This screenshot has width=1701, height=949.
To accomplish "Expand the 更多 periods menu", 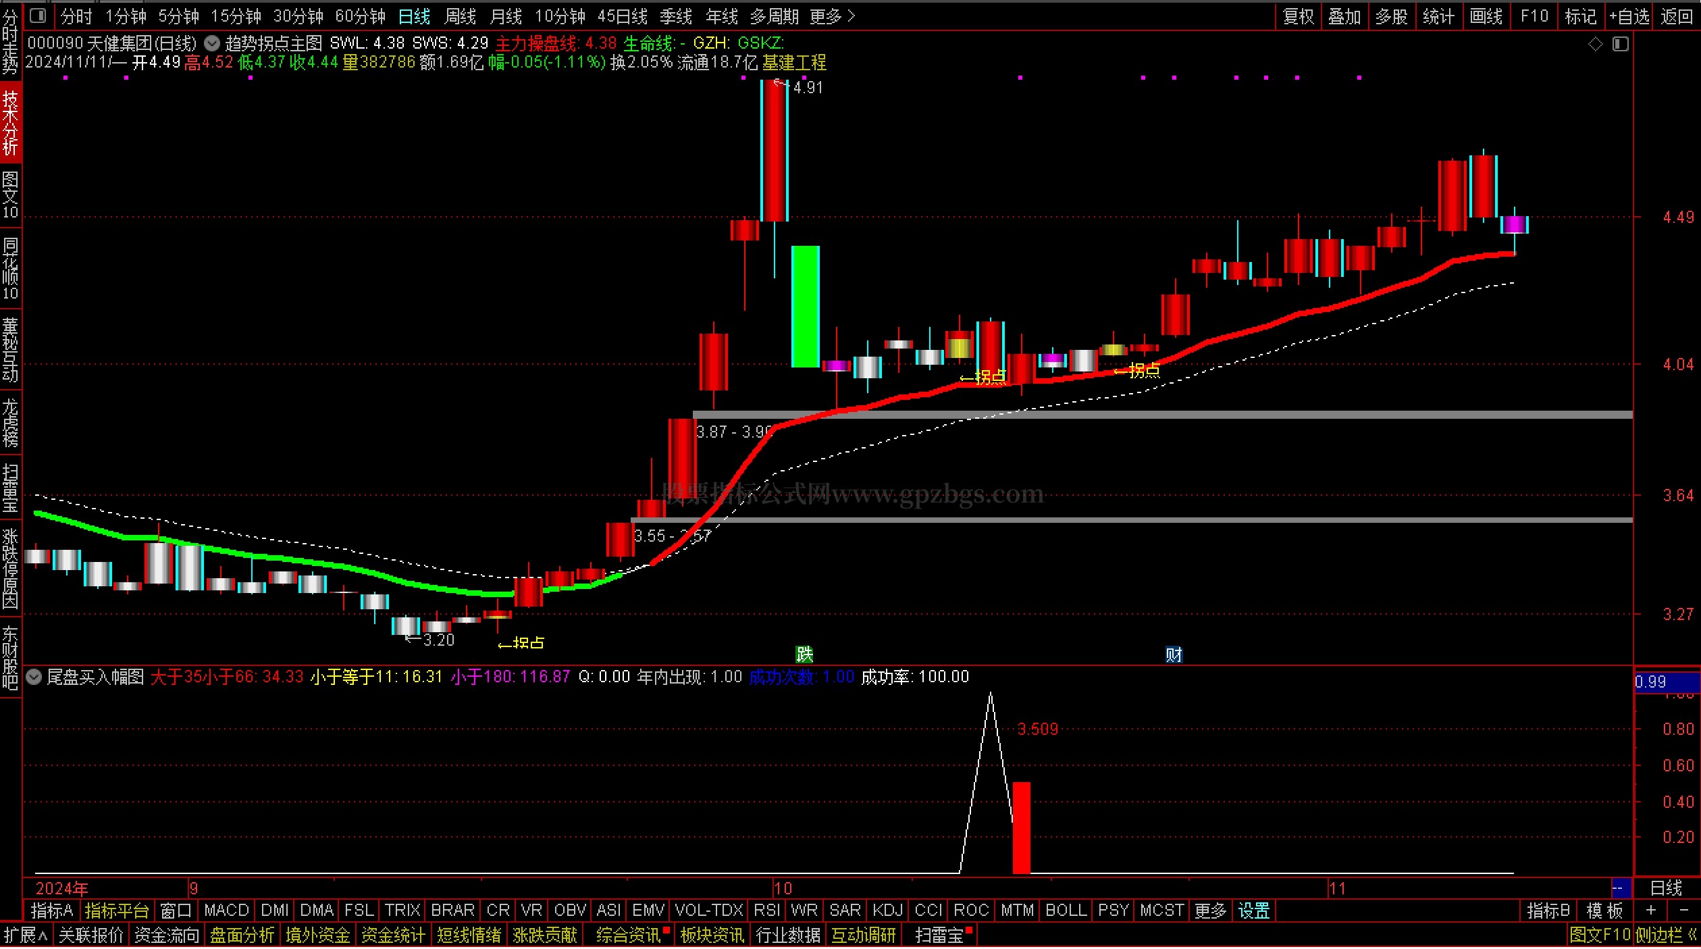I will (833, 16).
